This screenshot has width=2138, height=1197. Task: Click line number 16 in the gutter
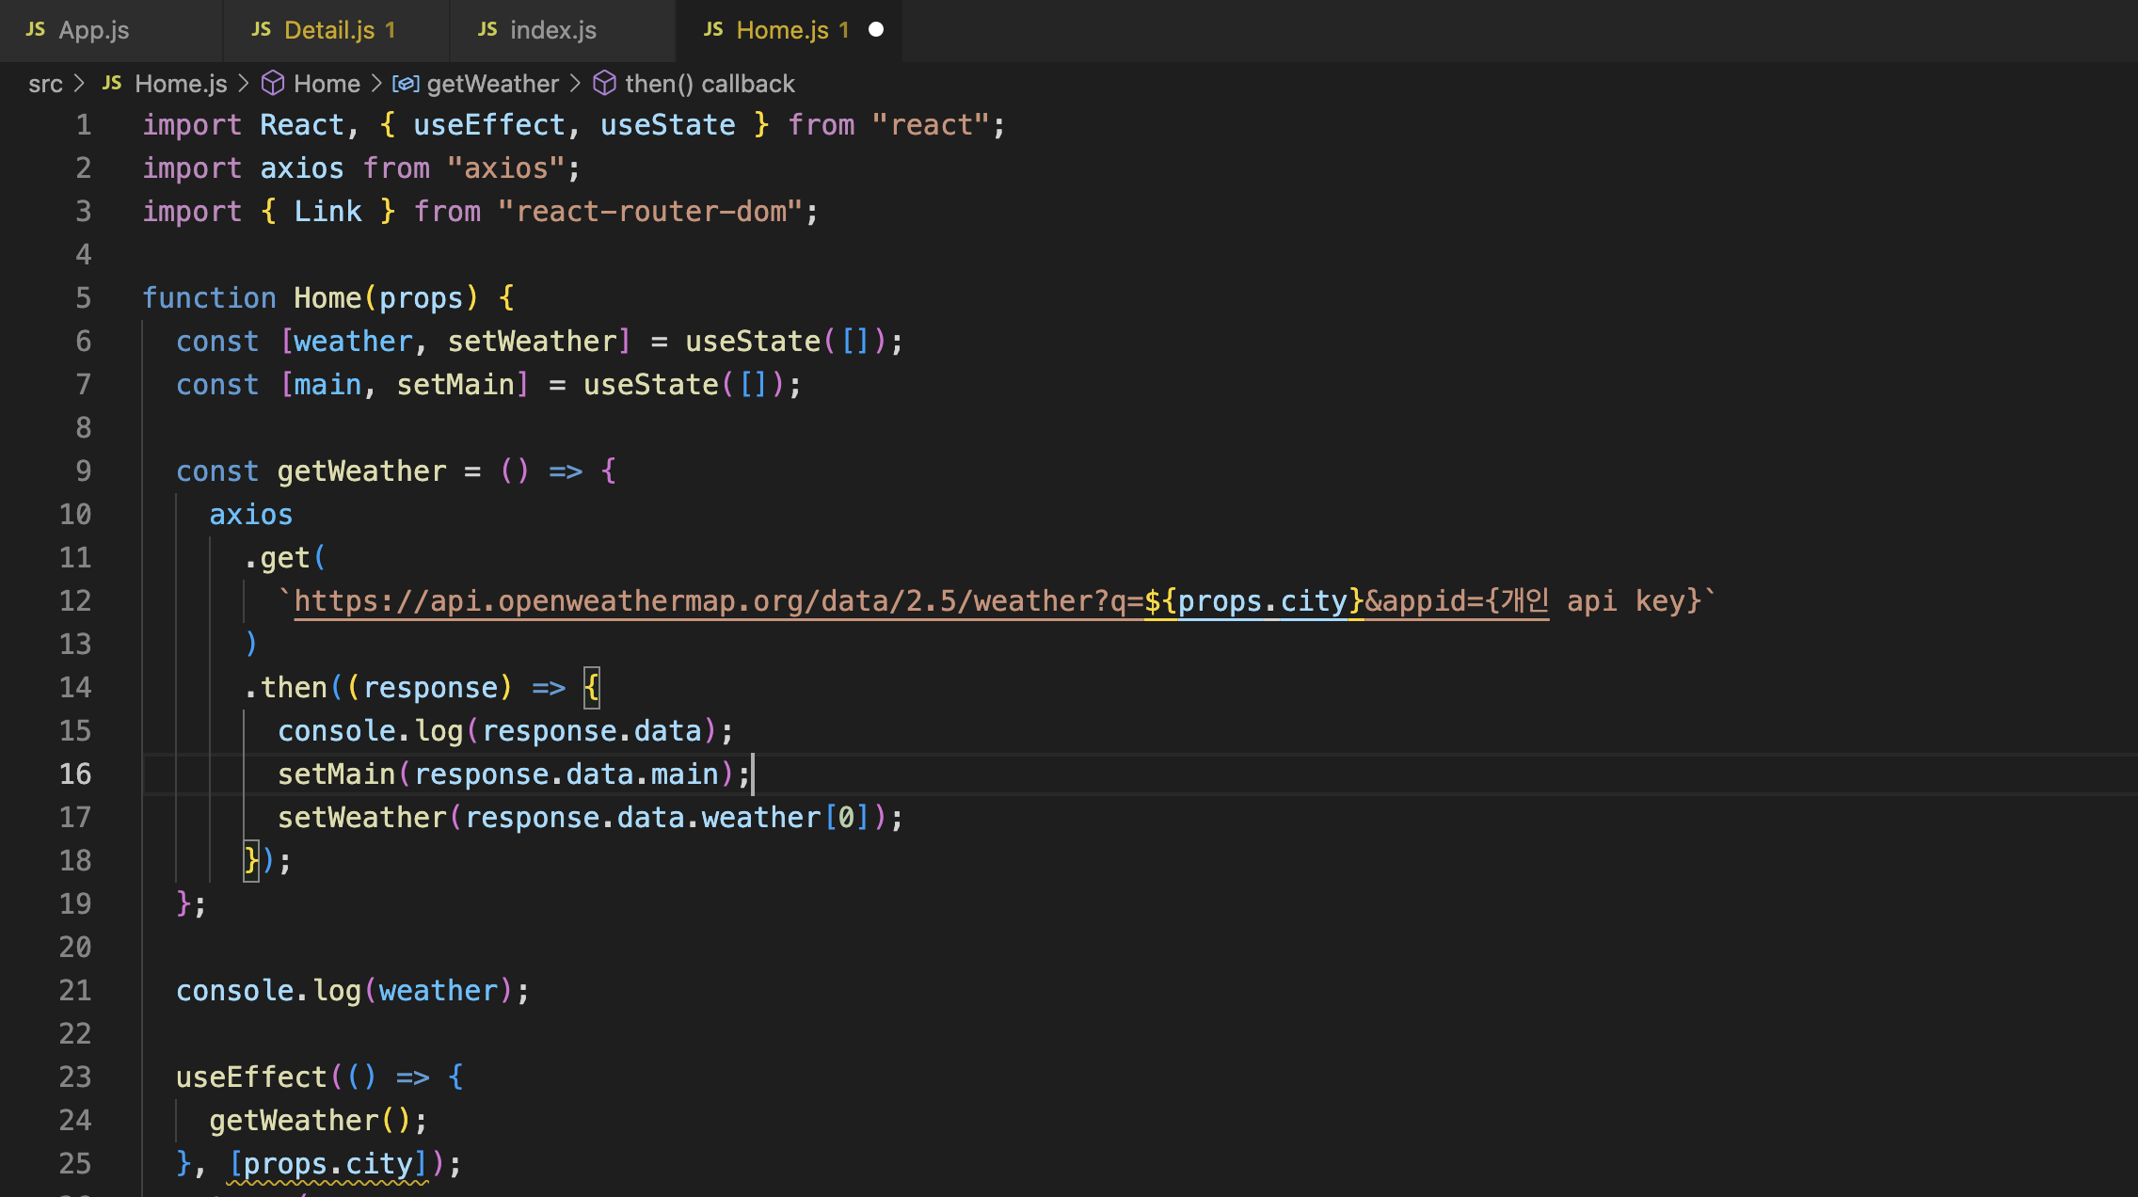pos(75,774)
